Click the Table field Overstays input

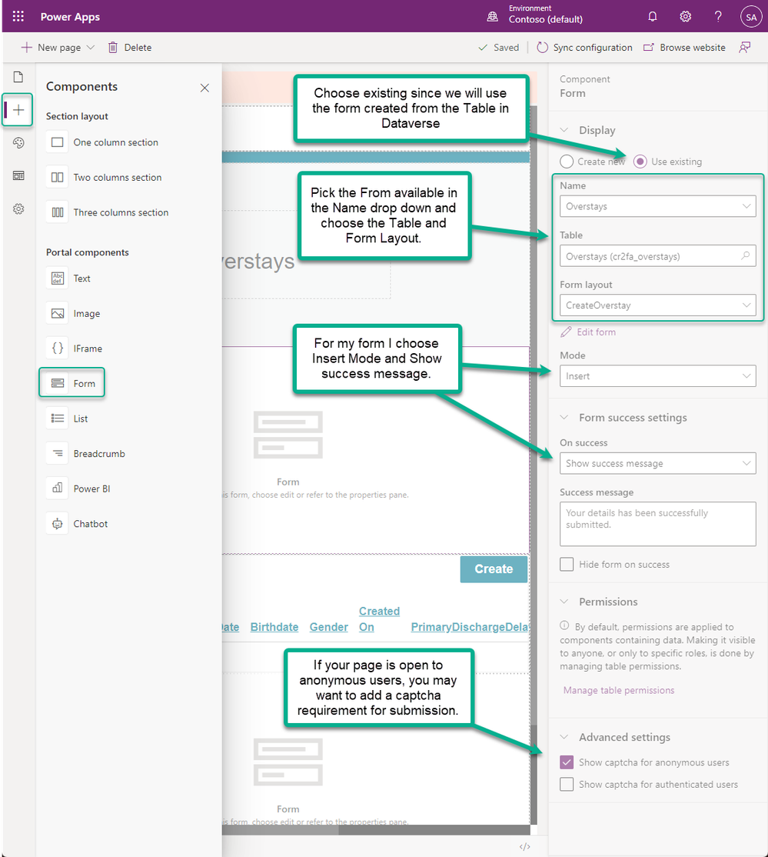657,255
